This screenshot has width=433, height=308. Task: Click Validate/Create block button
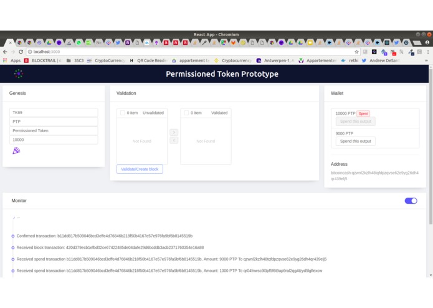140,169
